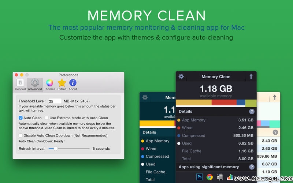Click help icon beside Apps using significant memory
293x183 pixels.
click(x=252, y=167)
